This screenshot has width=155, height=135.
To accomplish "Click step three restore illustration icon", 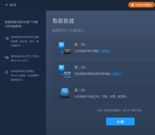I will point(65,93).
